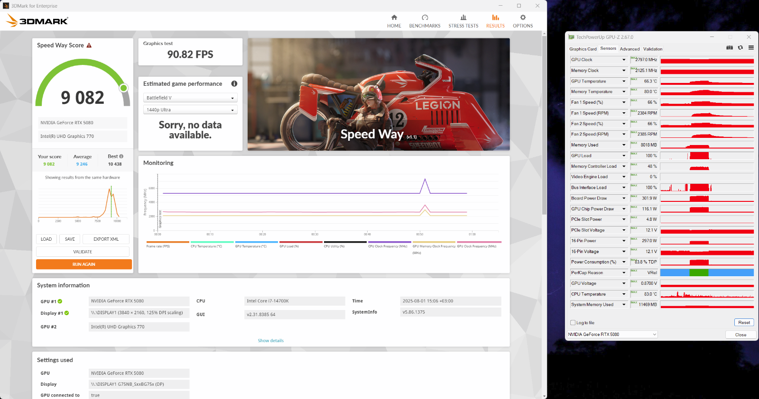Open the GPU-Z hamburger menu
The width and height of the screenshot is (759, 399).
751,48
